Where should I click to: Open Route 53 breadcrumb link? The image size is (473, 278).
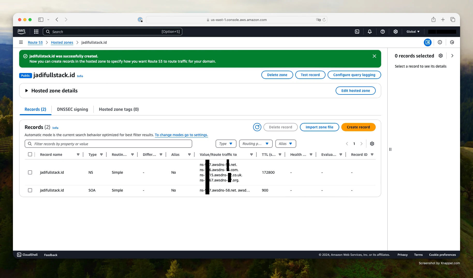(x=35, y=42)
